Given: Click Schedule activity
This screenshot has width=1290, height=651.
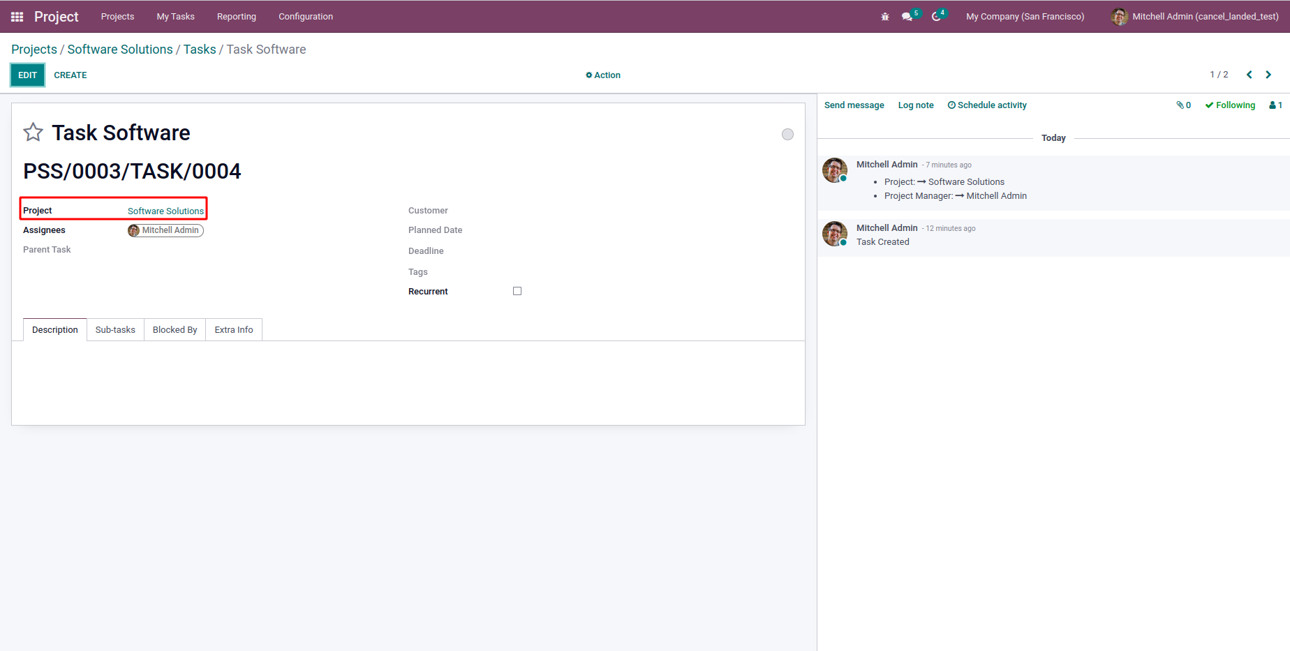Looking at the screenshot, I should tap(987, 105).
